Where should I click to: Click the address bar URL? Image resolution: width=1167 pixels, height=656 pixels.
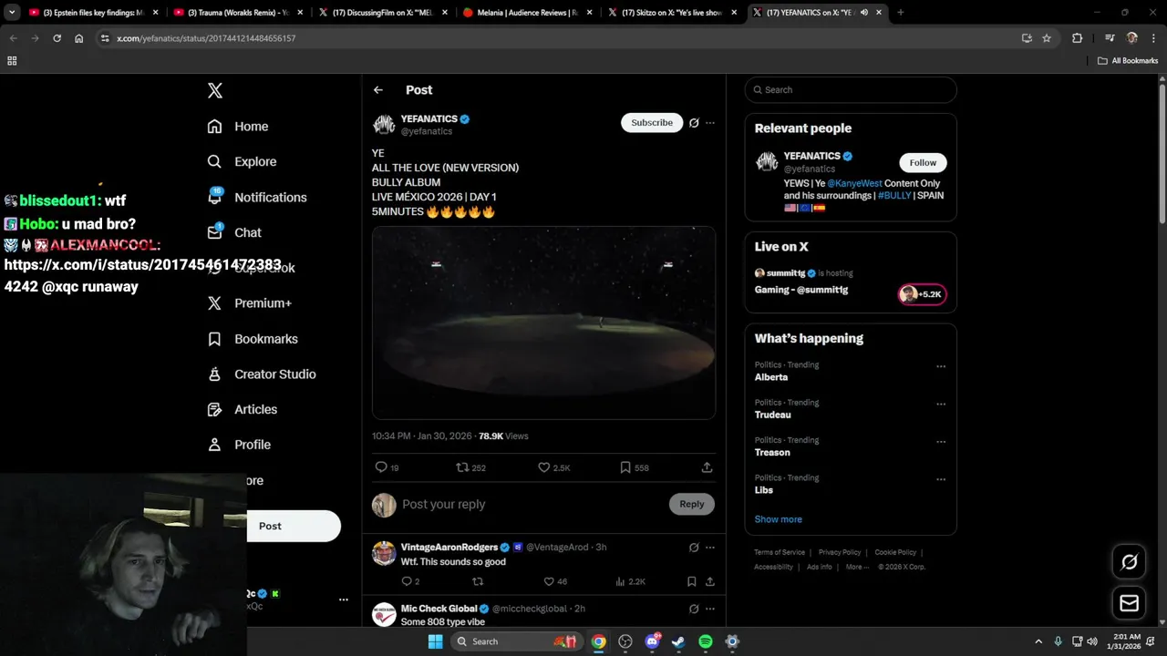coord(206,38)
